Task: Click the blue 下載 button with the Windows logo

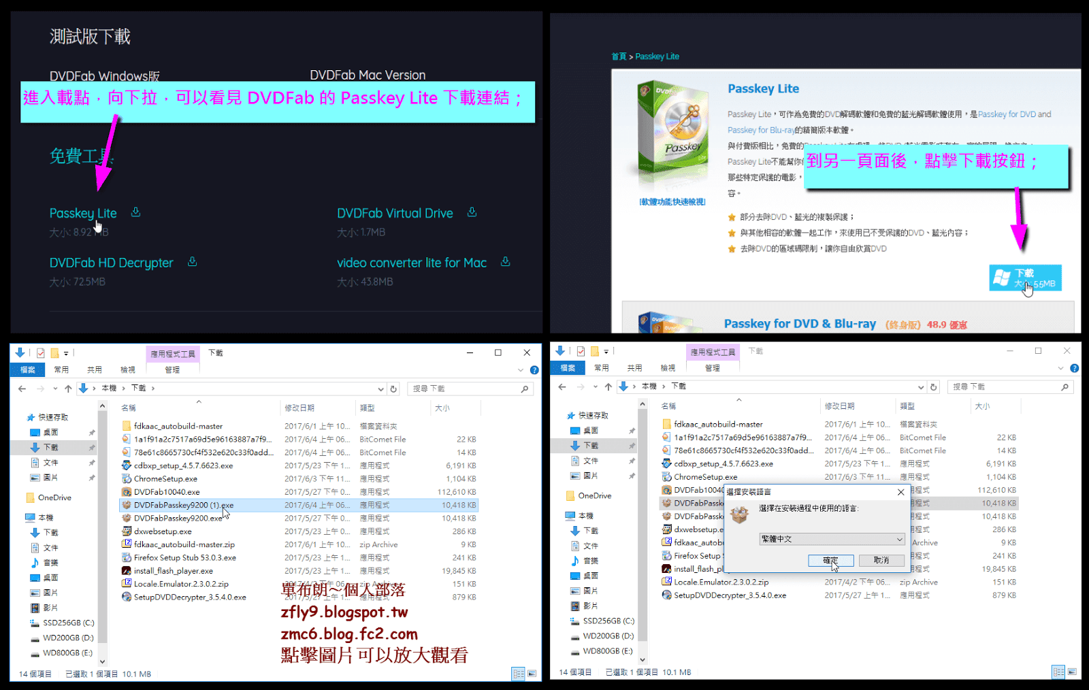Action: (1025, 278)
